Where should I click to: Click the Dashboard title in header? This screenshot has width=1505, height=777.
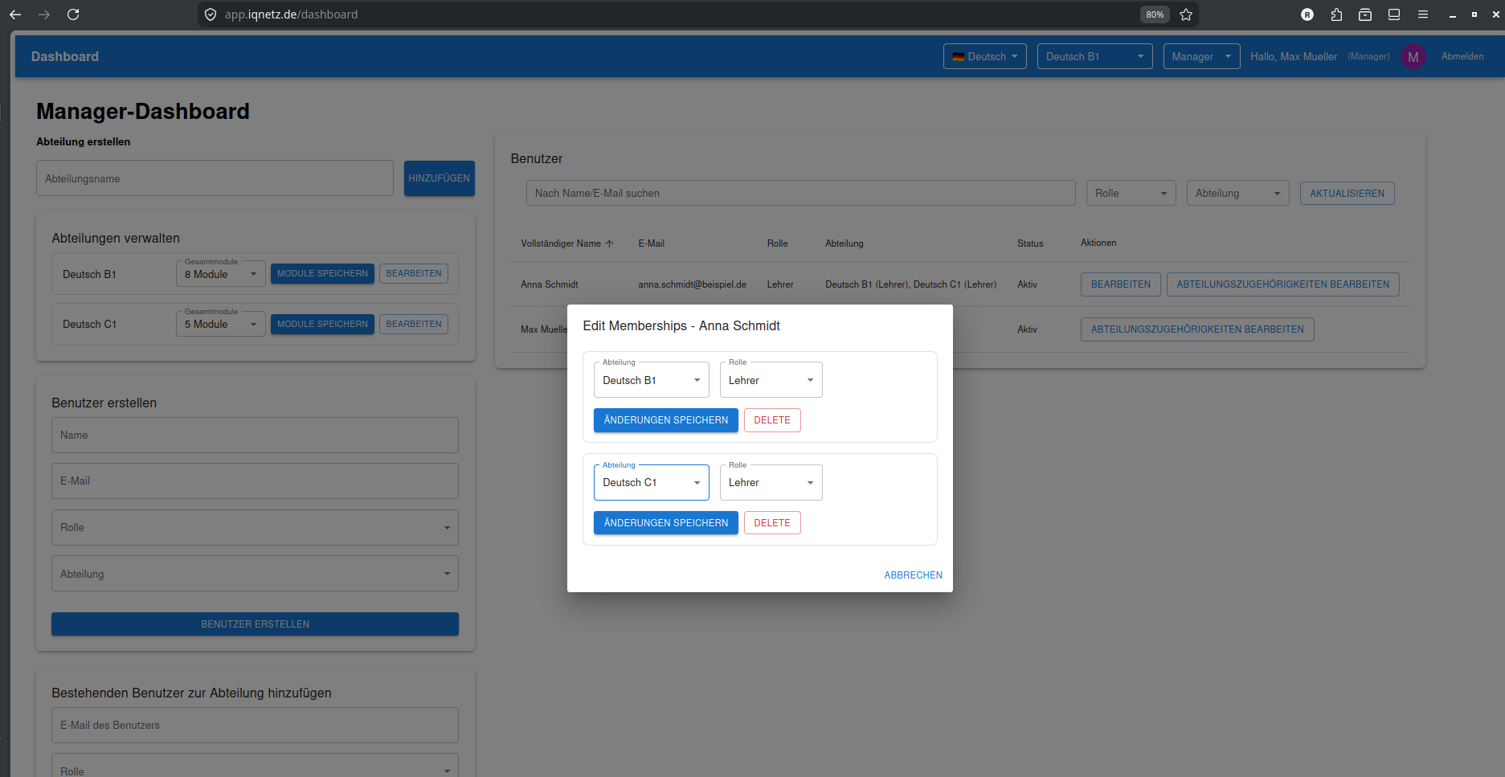[65, 56]
